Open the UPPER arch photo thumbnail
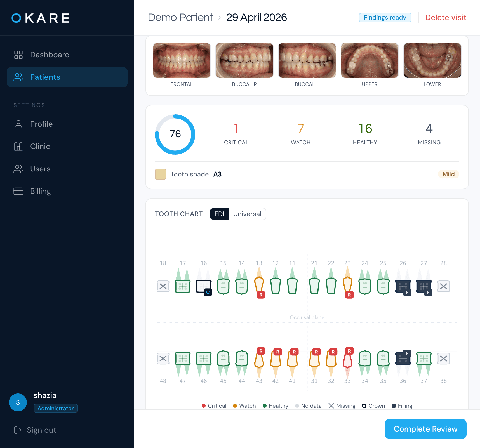 [x=370, y=60]
